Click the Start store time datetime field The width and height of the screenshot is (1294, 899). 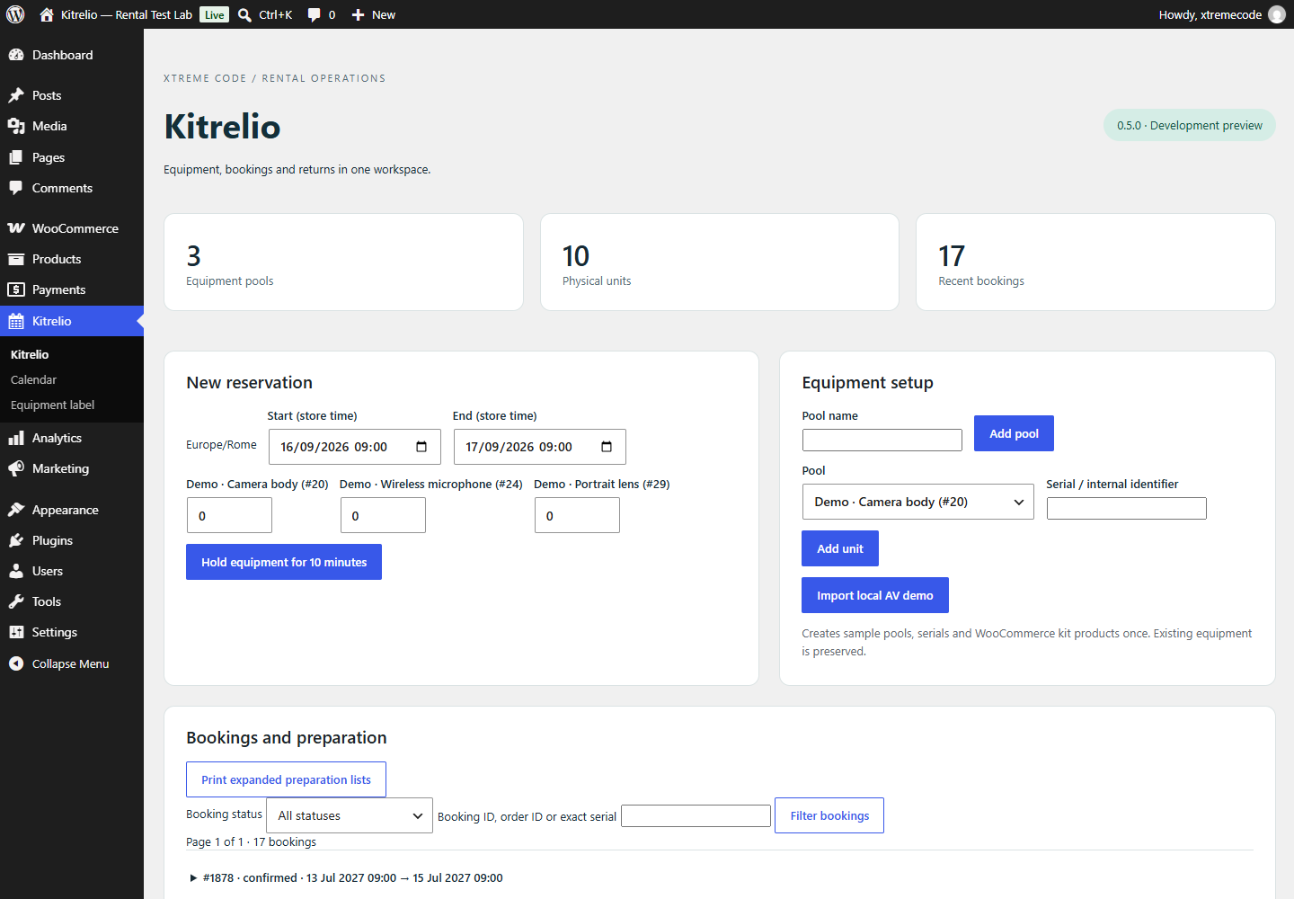pyautogui.click(x=355, y=447)
